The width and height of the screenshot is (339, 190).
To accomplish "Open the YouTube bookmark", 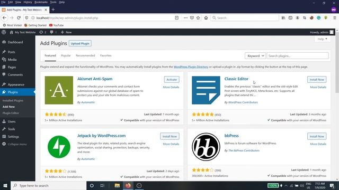I will 57,25.
